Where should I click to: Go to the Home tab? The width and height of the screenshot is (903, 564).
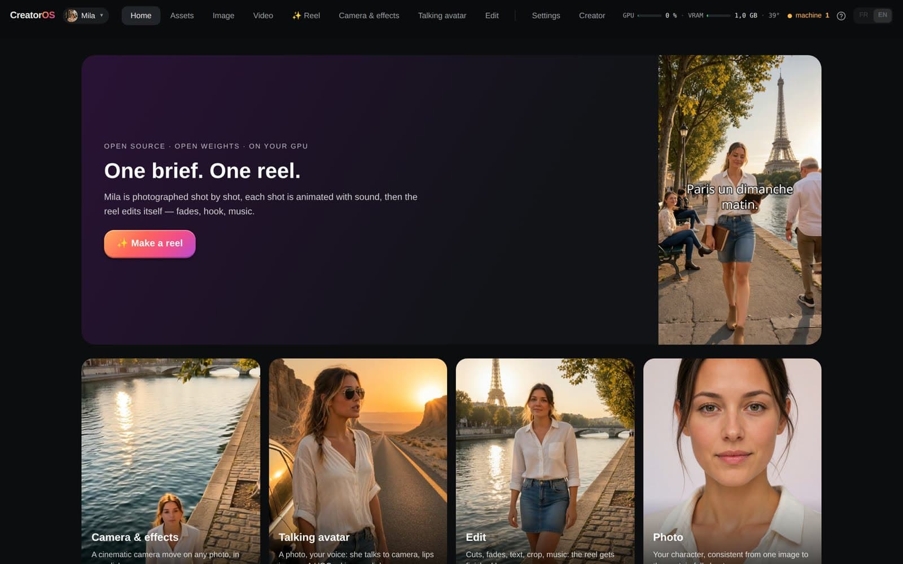click(141, 15)
